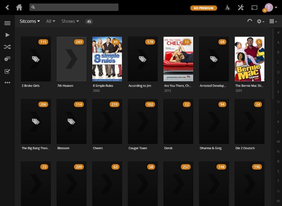The width and height of the screenshot is (282, 206).
Task: Click the According to Jim title
Action: click(x=140, y=86)
